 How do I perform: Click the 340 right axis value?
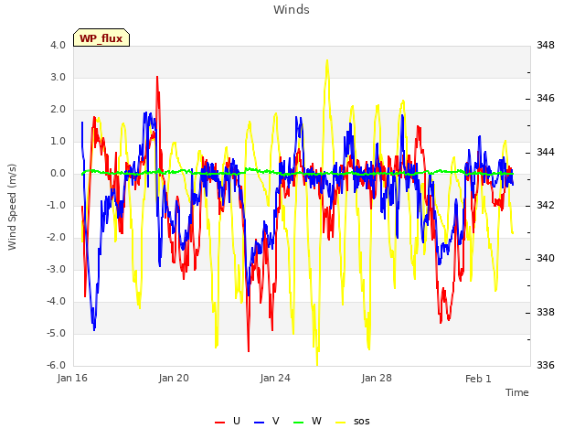(546, 258)
